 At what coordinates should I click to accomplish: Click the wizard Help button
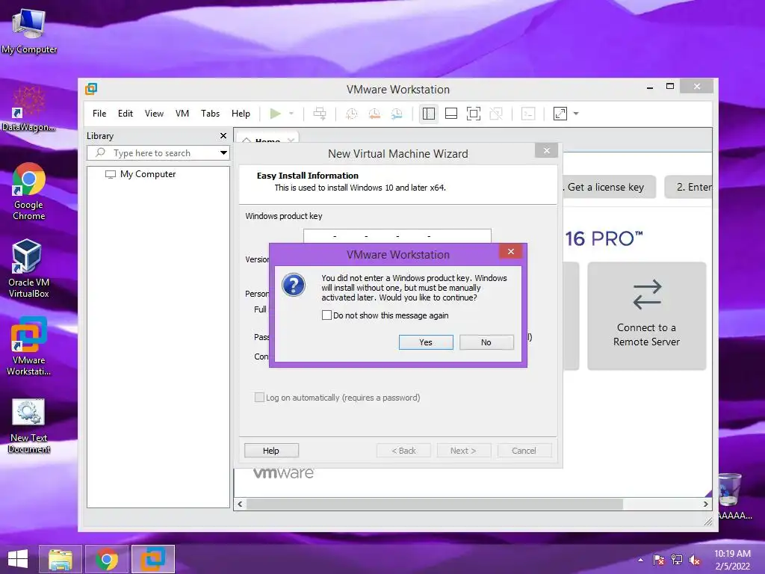pyautogui.click(x=271, y=451)
